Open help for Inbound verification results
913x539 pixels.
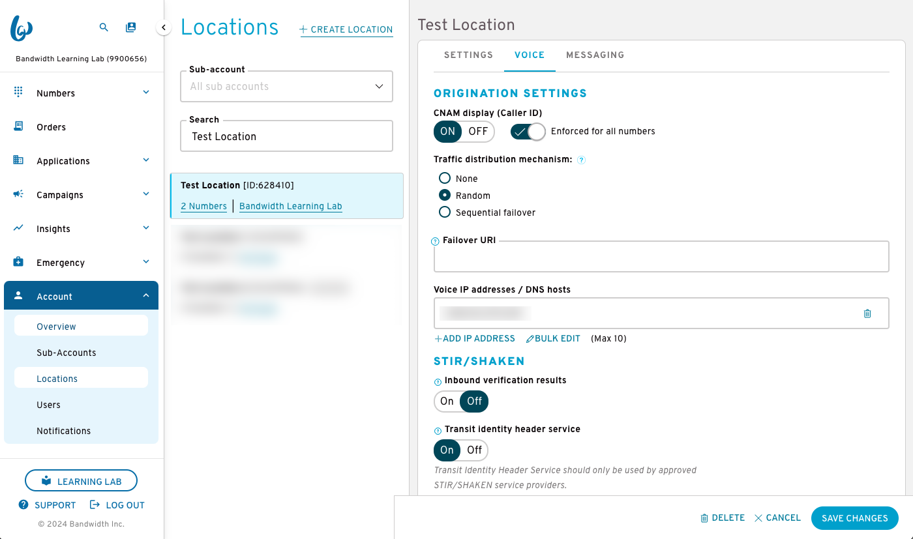[x=438, y=382]
